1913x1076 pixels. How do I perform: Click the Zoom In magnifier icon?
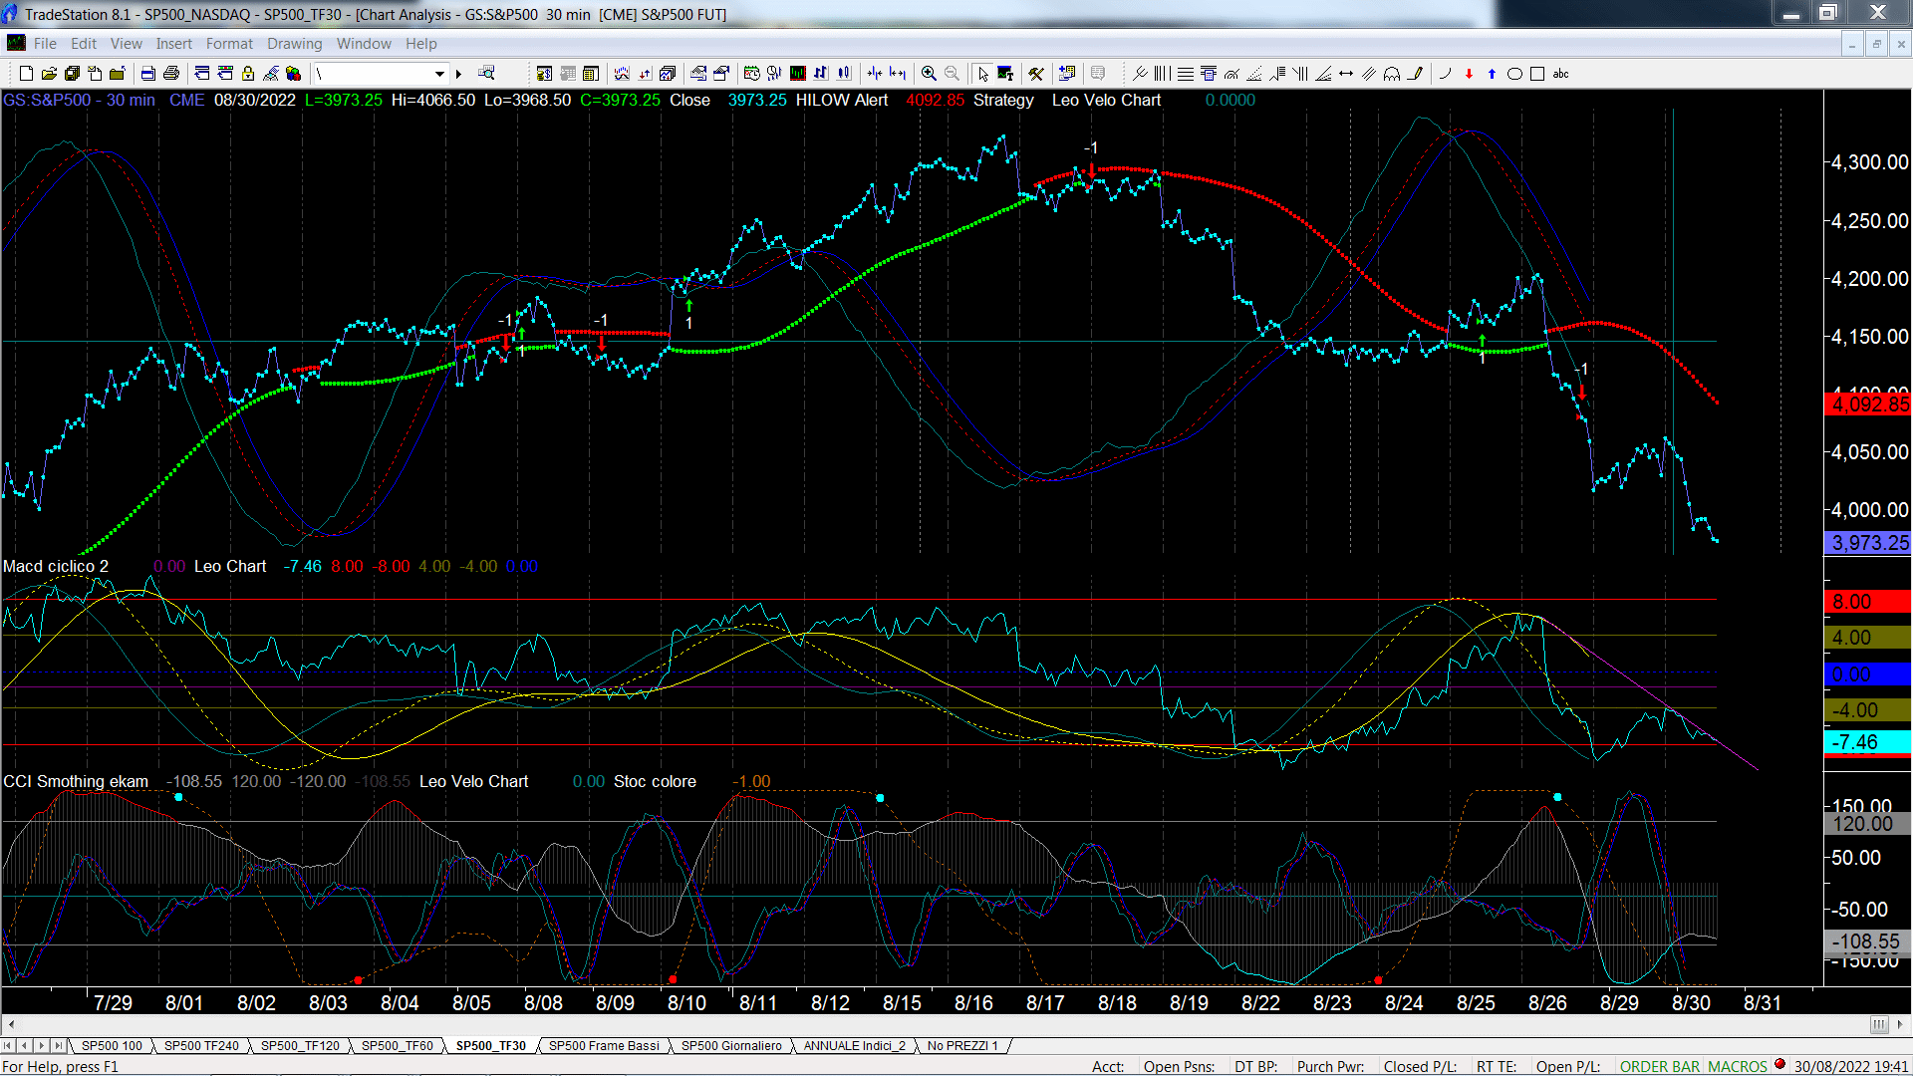[929, 74]
